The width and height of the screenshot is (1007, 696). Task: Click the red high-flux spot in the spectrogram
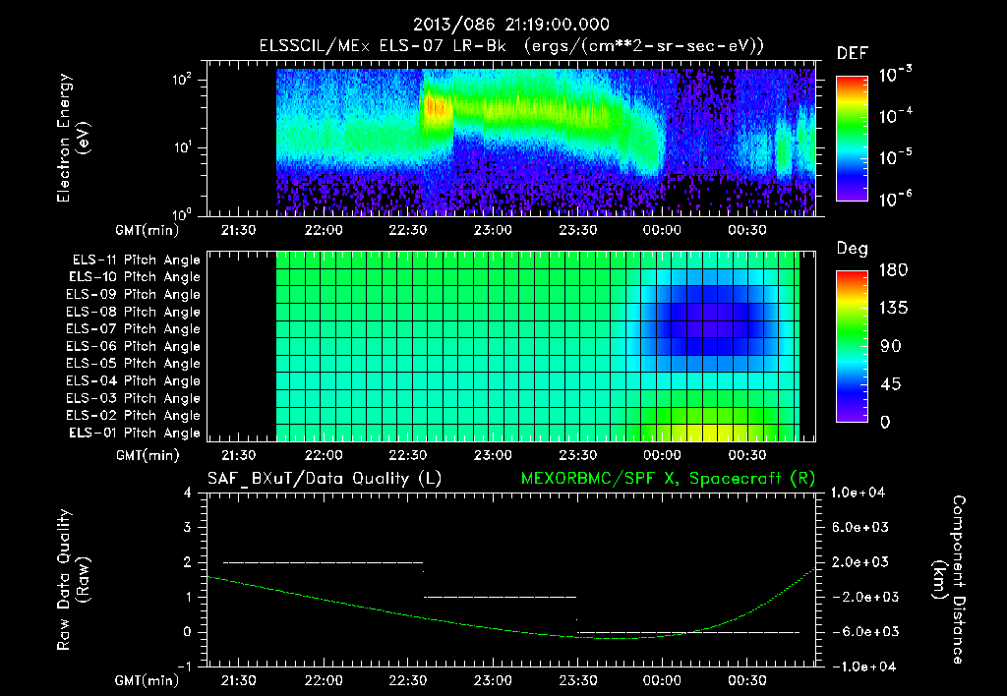point(435,107)
